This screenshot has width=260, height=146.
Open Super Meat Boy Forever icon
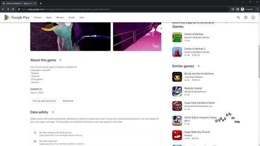pyautogui.click(x=177, y=135)
